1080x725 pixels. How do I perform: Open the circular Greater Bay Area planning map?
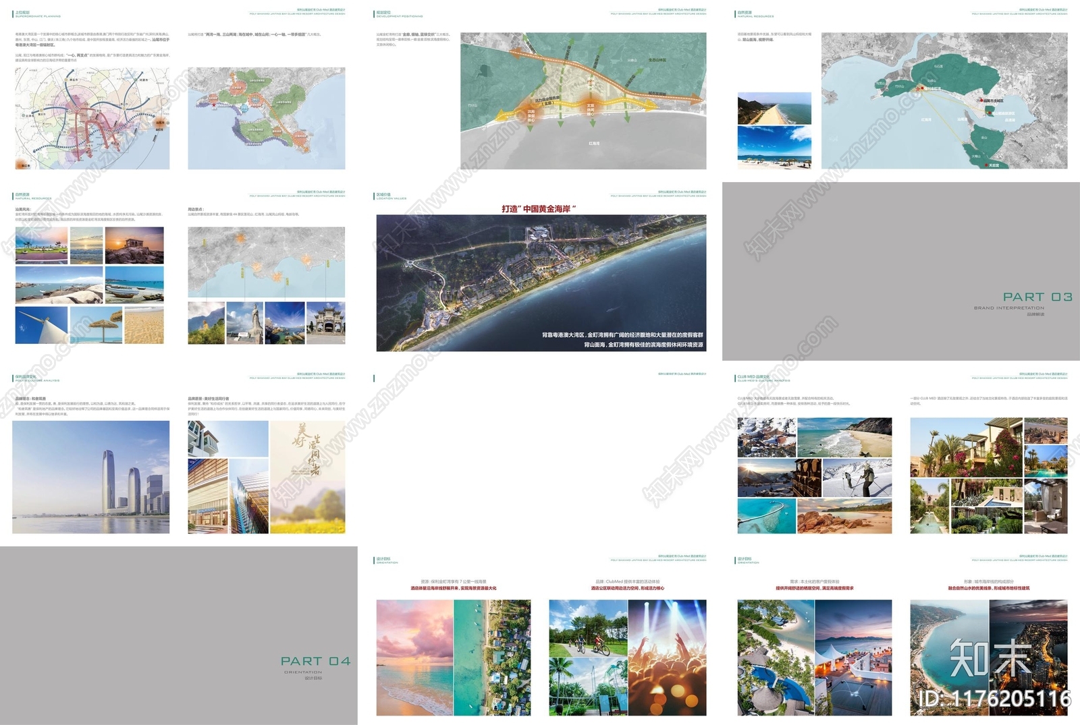point(92,119)
